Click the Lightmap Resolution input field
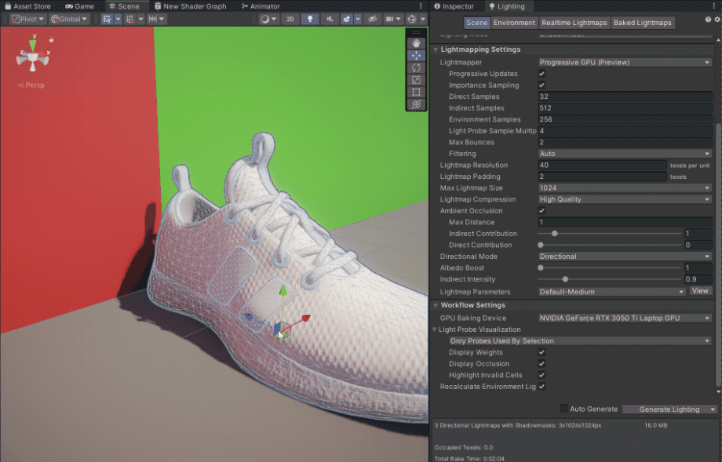Image resolution: width=722 pixels, height=462 pixels. (602, 166)
